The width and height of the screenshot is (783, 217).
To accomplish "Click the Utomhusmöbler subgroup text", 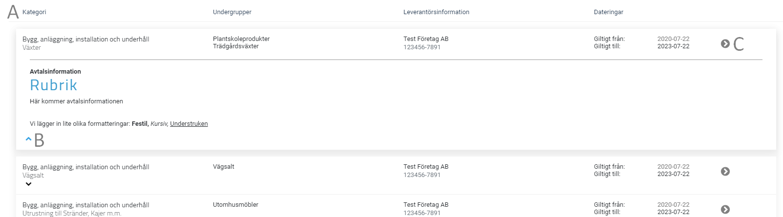I will pyautogui.click(x=235, y=205).
